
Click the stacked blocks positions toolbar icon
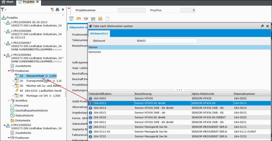[86, 19]
